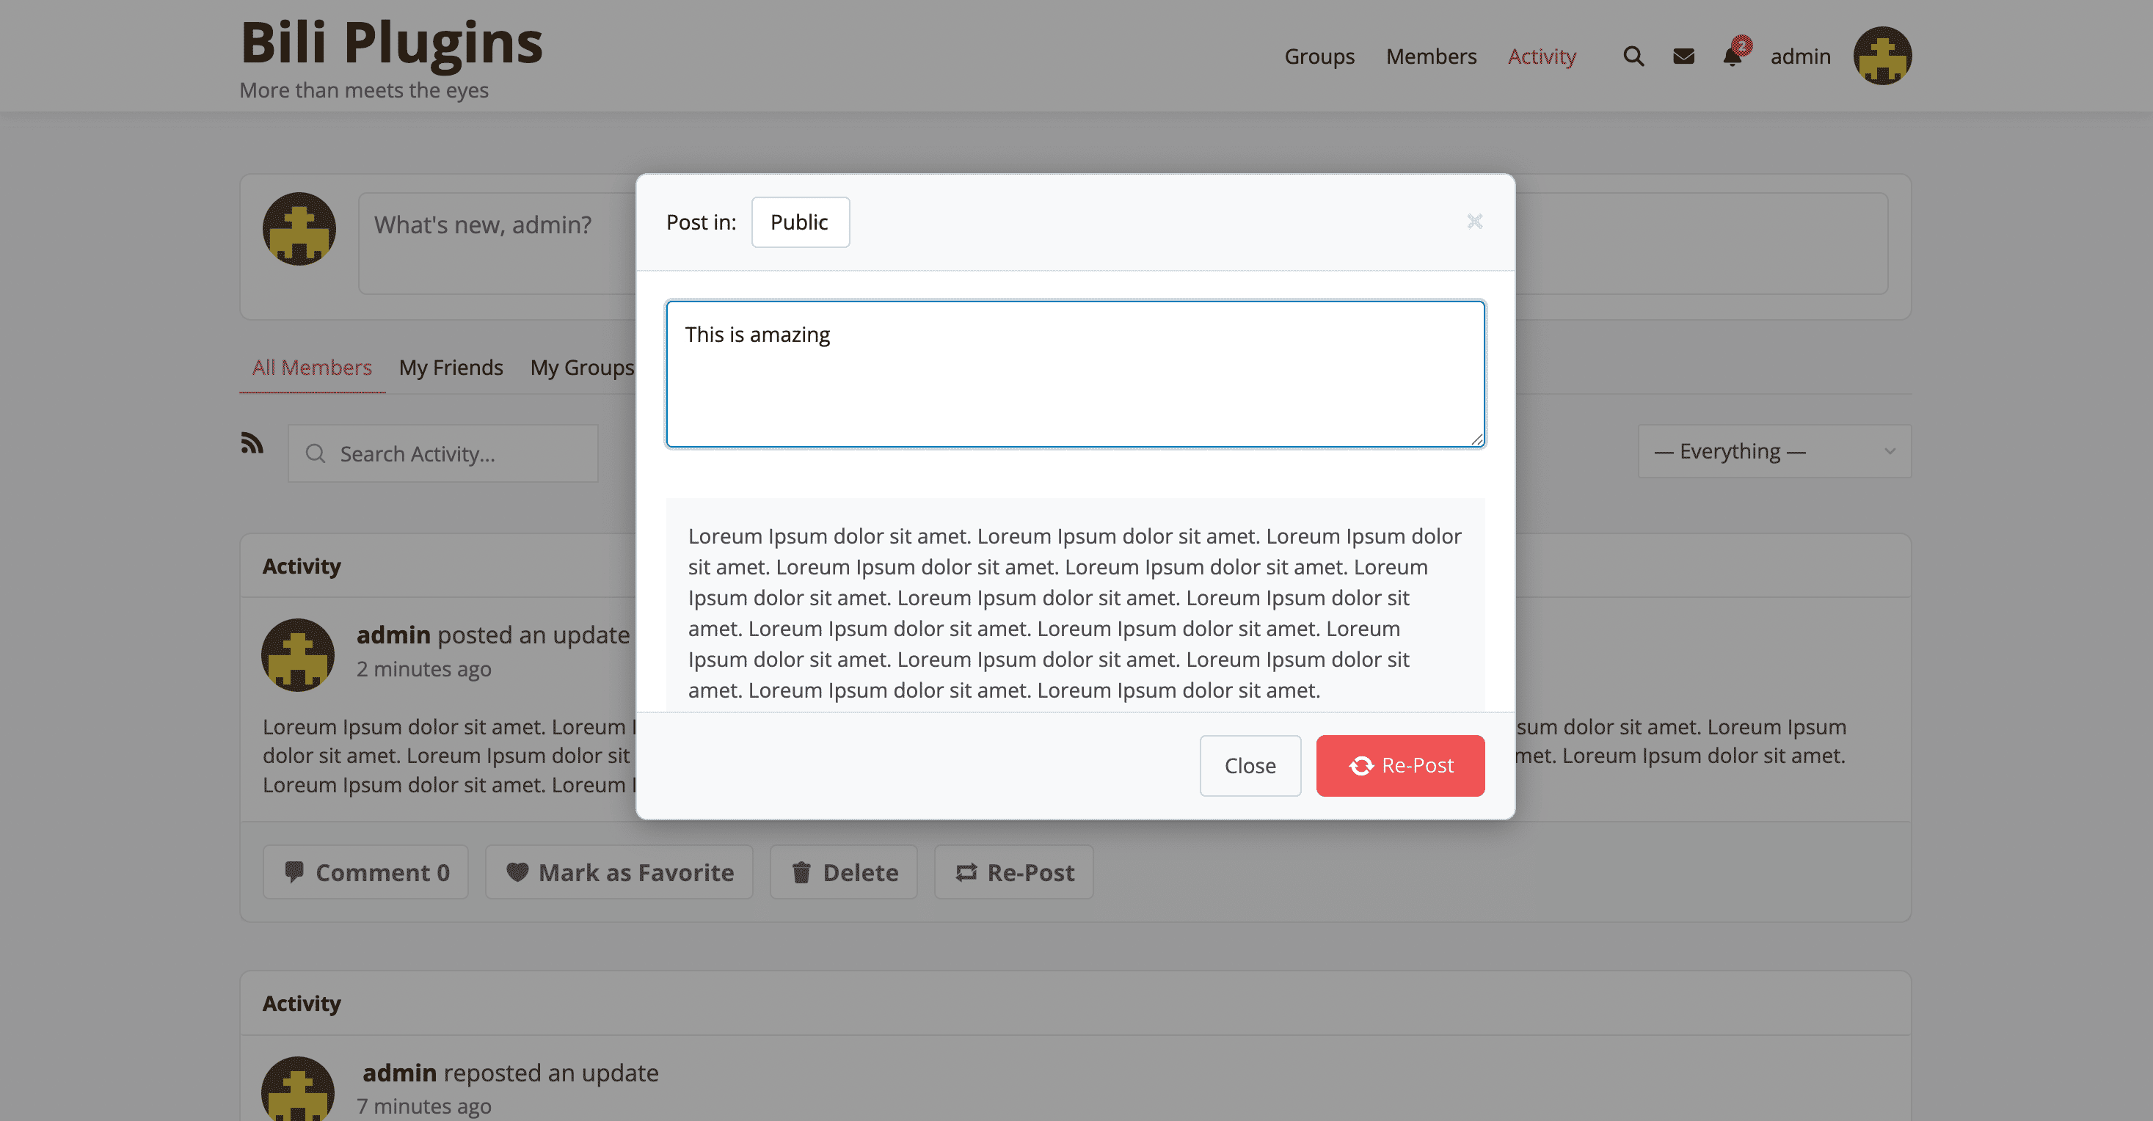
Task: Click the resize grip of the textarea
Action: coord(1477,439)
